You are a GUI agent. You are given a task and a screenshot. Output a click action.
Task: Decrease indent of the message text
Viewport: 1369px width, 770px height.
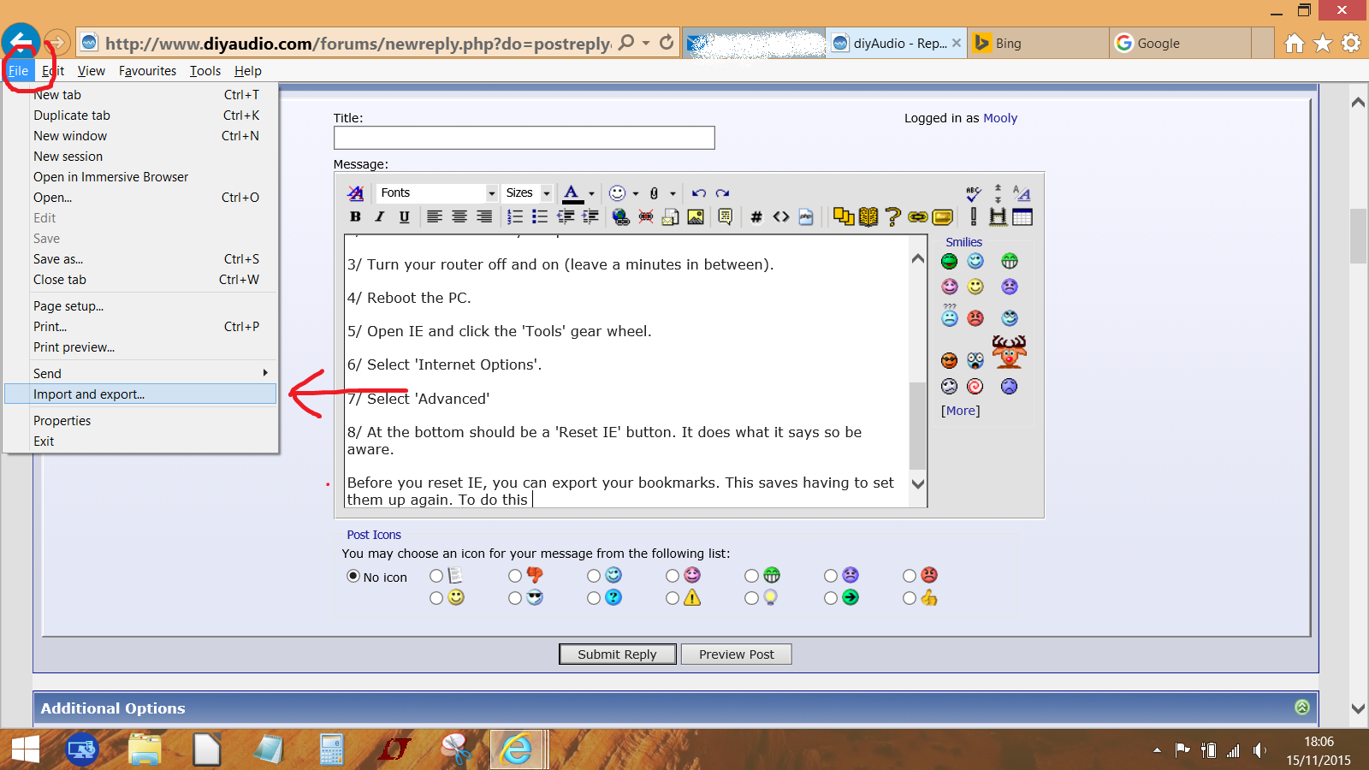[x=566, y=217]
